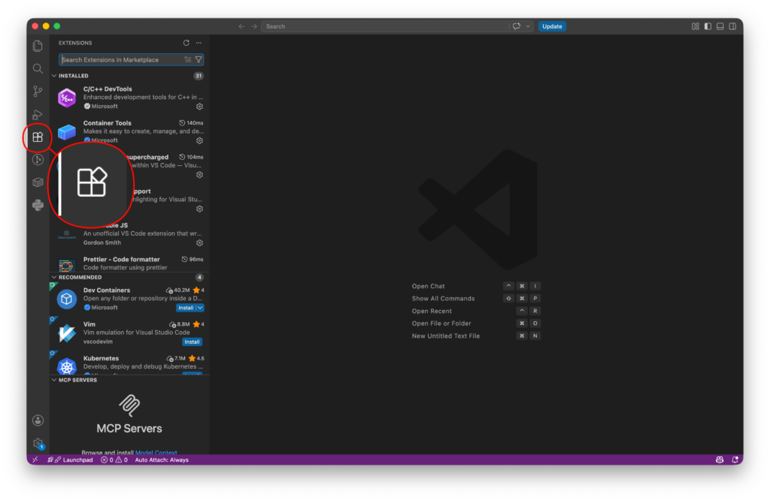The image size is (770, 500).
Task: Focus the title bar Search box
Action: coord(385,26)
